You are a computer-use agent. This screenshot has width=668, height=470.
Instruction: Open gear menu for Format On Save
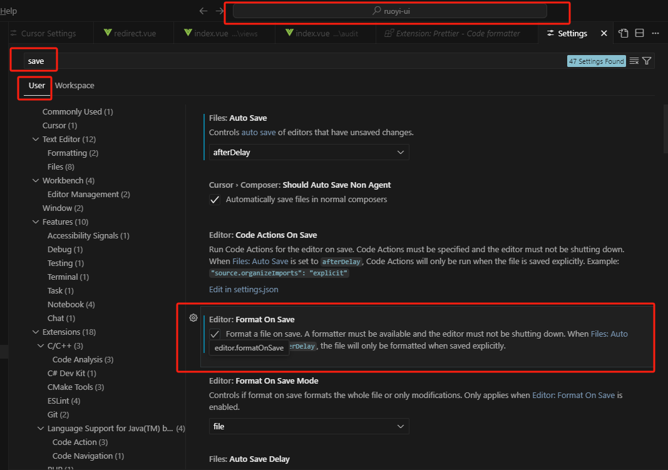tap(193, 318)
